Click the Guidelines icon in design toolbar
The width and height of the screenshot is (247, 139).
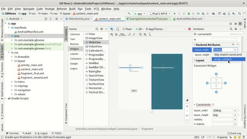[150, 34]
